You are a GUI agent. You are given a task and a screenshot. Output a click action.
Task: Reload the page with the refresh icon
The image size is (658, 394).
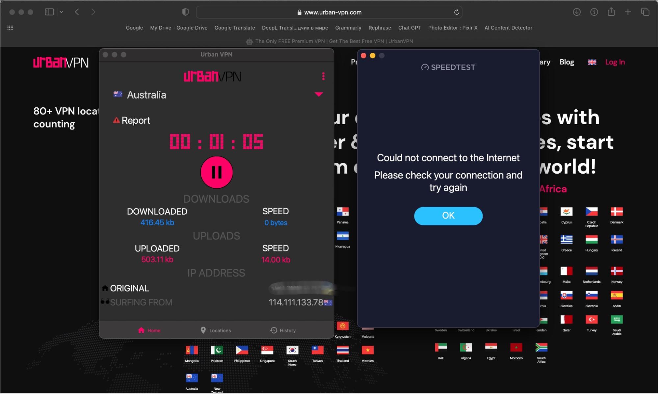[x=457, y=12]
